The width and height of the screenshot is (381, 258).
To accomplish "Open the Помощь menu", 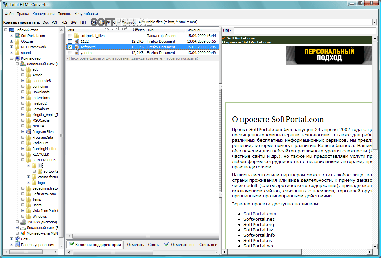I will pos(64,14).
